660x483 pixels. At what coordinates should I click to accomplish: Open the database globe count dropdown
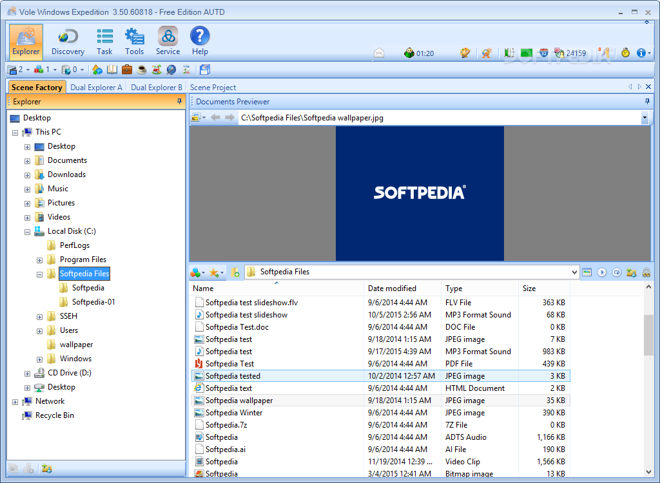coord(82,70)
